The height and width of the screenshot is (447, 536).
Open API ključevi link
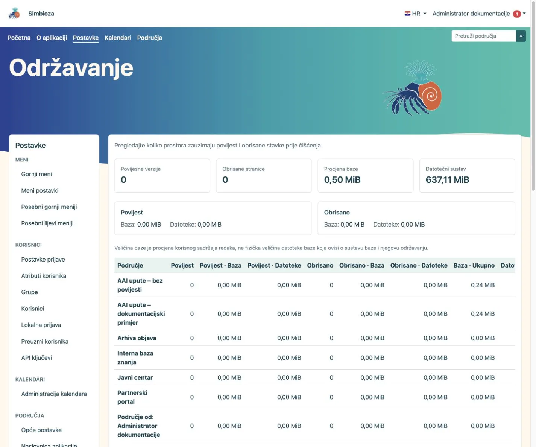pos(36,358)
